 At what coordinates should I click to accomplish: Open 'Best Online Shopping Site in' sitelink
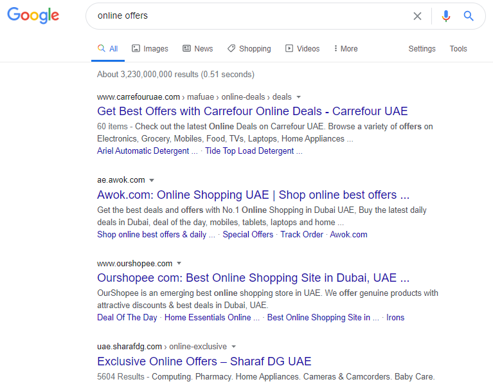click(323, 317)
